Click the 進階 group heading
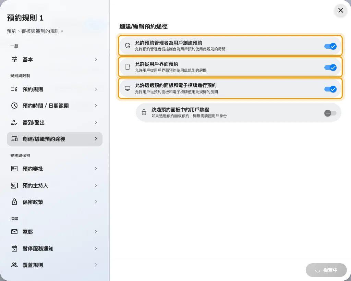 (14, 219)
